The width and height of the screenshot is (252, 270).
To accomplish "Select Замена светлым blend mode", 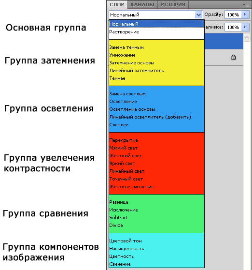I will (x=156, y=94).
